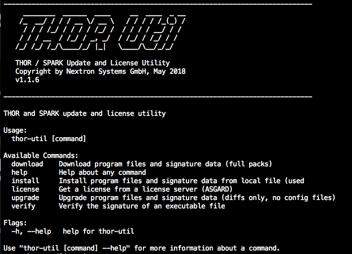Click the 'upgrade' command name
This screenshot has width=352, height=254.
(25, 198)
